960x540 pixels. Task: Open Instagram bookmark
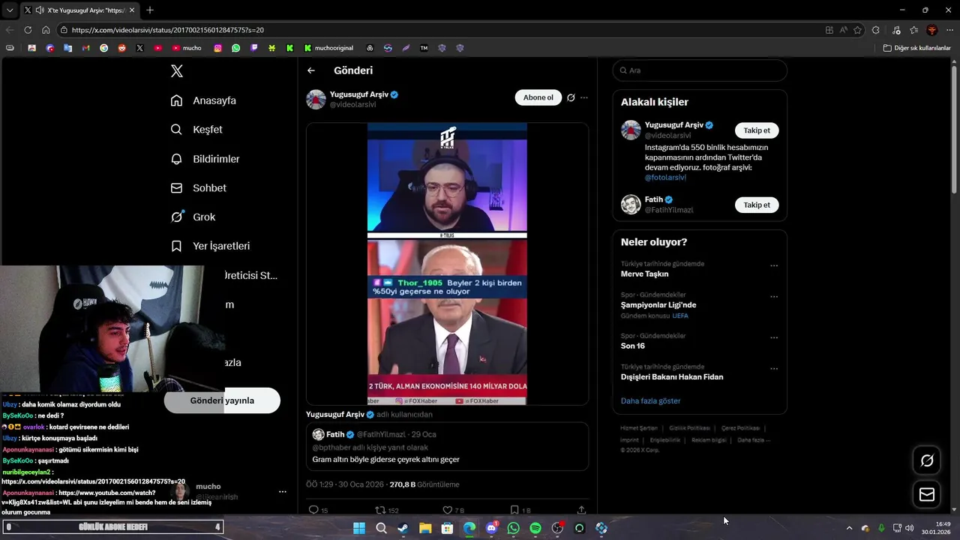pyautogui.click(x=218, y=48)
